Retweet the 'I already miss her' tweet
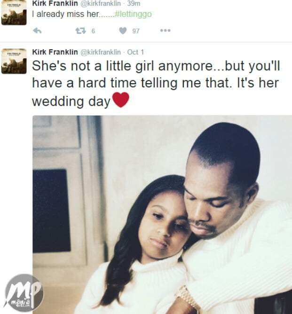292x314 pixels. tap(81, 31)
